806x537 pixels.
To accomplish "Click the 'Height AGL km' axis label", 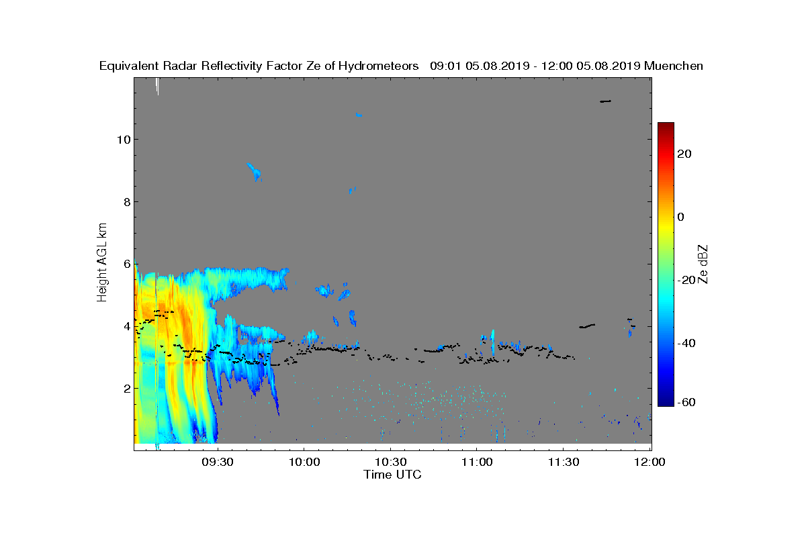I will coord(102,263).
